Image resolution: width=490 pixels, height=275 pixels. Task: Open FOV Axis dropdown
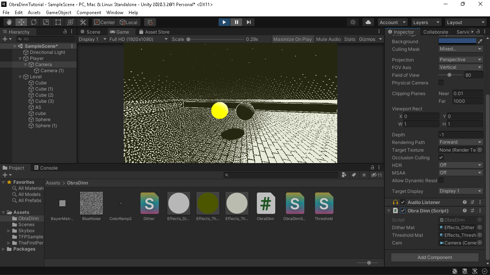pos(461,67)
